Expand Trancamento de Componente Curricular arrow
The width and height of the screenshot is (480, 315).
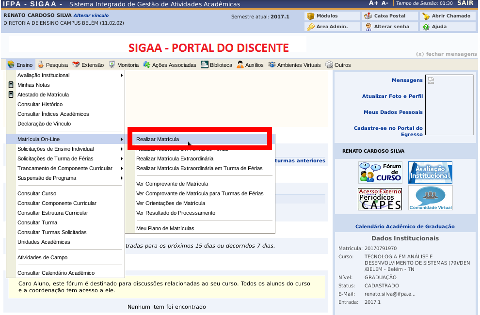click(122, 168)
